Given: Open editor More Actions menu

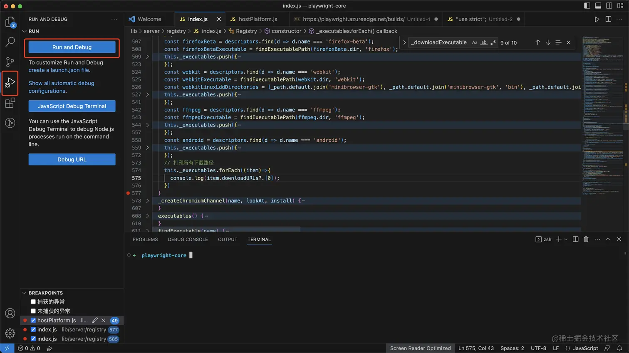Looking at the screenshot, I should coord(619,19).
